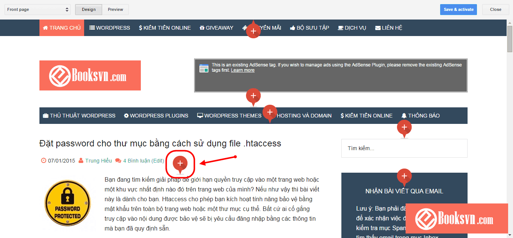This screenshot has width=513, height=238.
Task: Click the ad marker beside WordPress Themes menu
Action: [270, 112]
